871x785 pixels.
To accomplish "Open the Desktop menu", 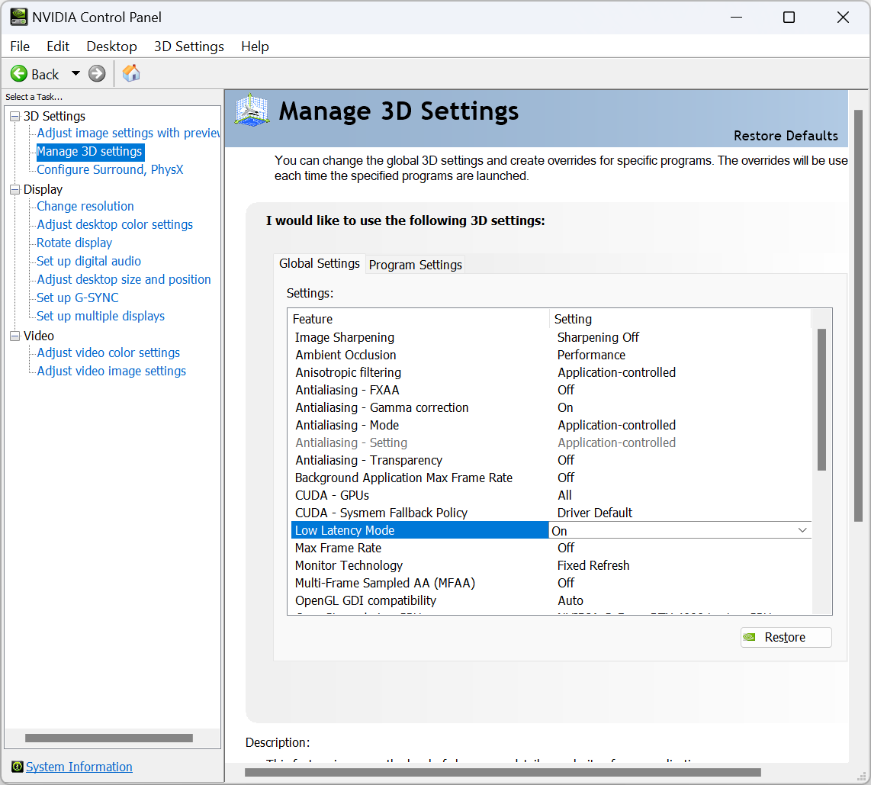I will point(111,47).
